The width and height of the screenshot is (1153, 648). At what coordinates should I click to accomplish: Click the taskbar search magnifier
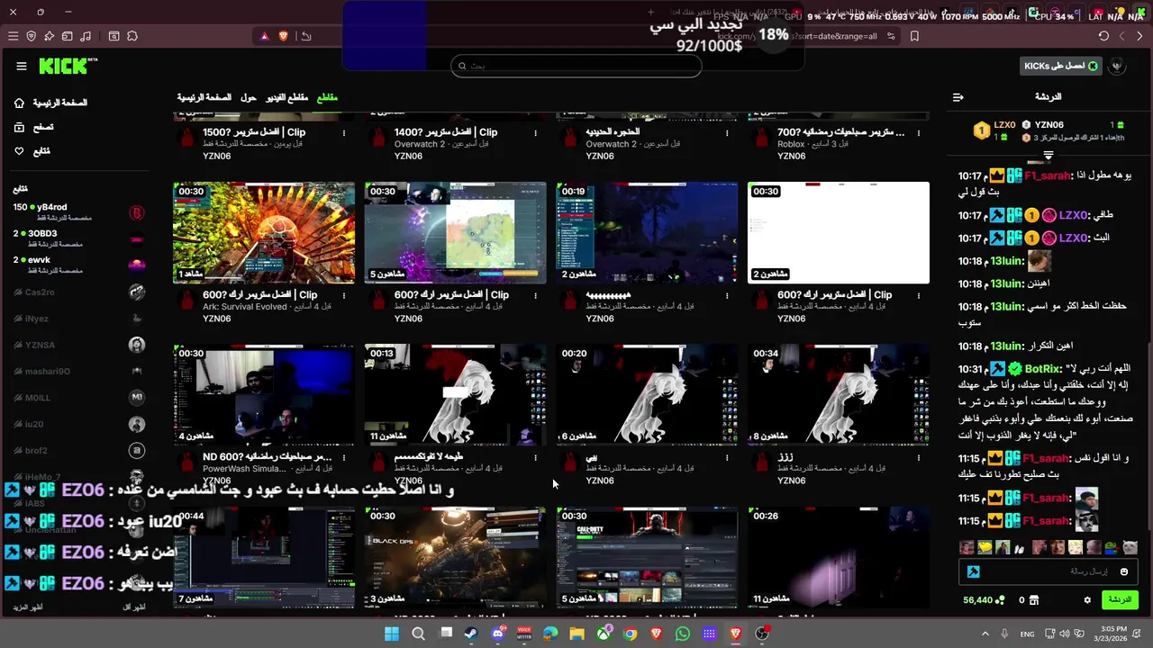(x=419, y=634)
